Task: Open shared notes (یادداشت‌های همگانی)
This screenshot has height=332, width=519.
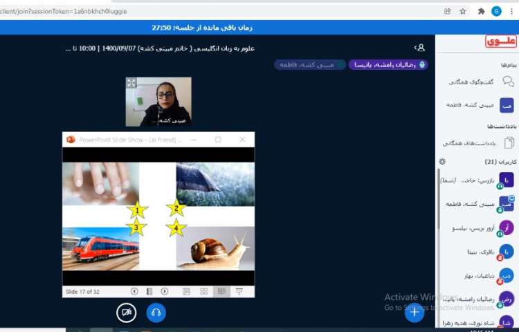Action: 478,143
